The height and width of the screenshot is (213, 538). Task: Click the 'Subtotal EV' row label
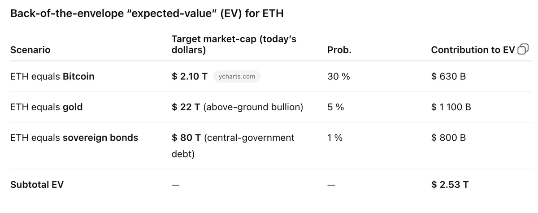click(37, 184)
